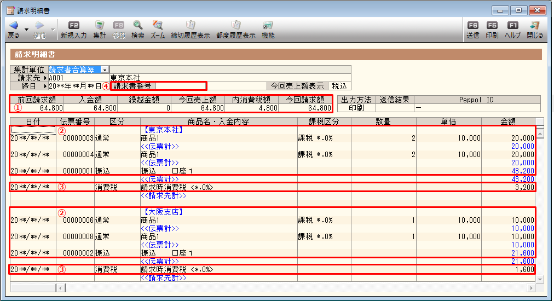The image size is (554, 301).
Task: Click the 請求書番号 input field
Action: (181, 86)
